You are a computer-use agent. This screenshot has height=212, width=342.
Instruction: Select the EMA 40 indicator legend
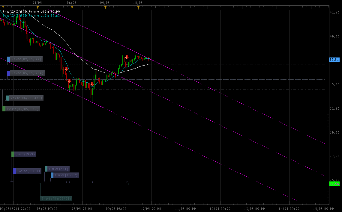click(x=31, y=12)
